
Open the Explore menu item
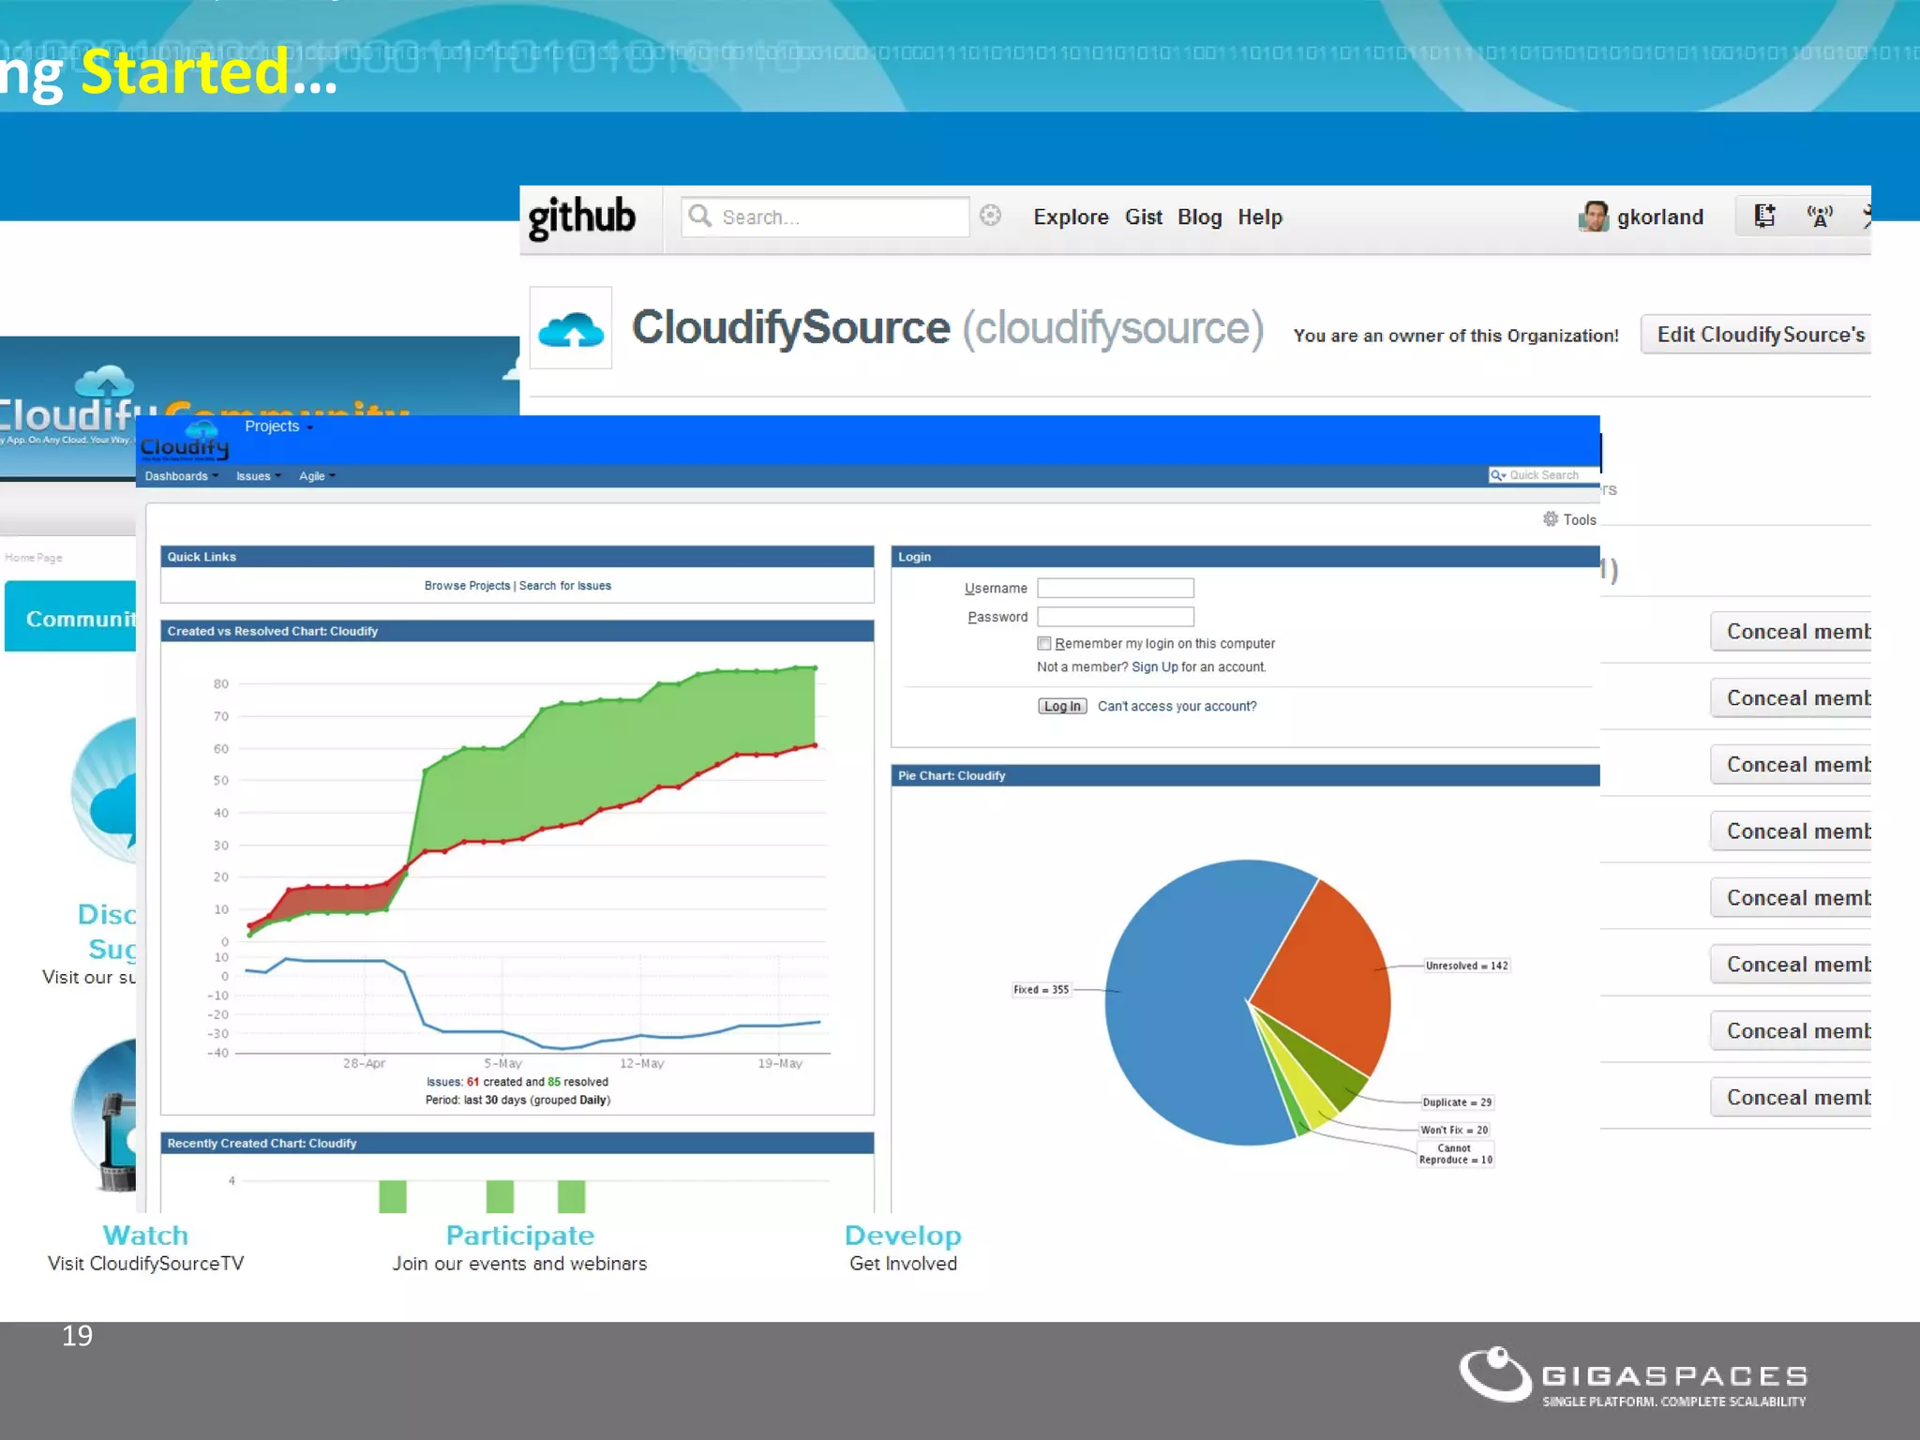coord(1071,217)
